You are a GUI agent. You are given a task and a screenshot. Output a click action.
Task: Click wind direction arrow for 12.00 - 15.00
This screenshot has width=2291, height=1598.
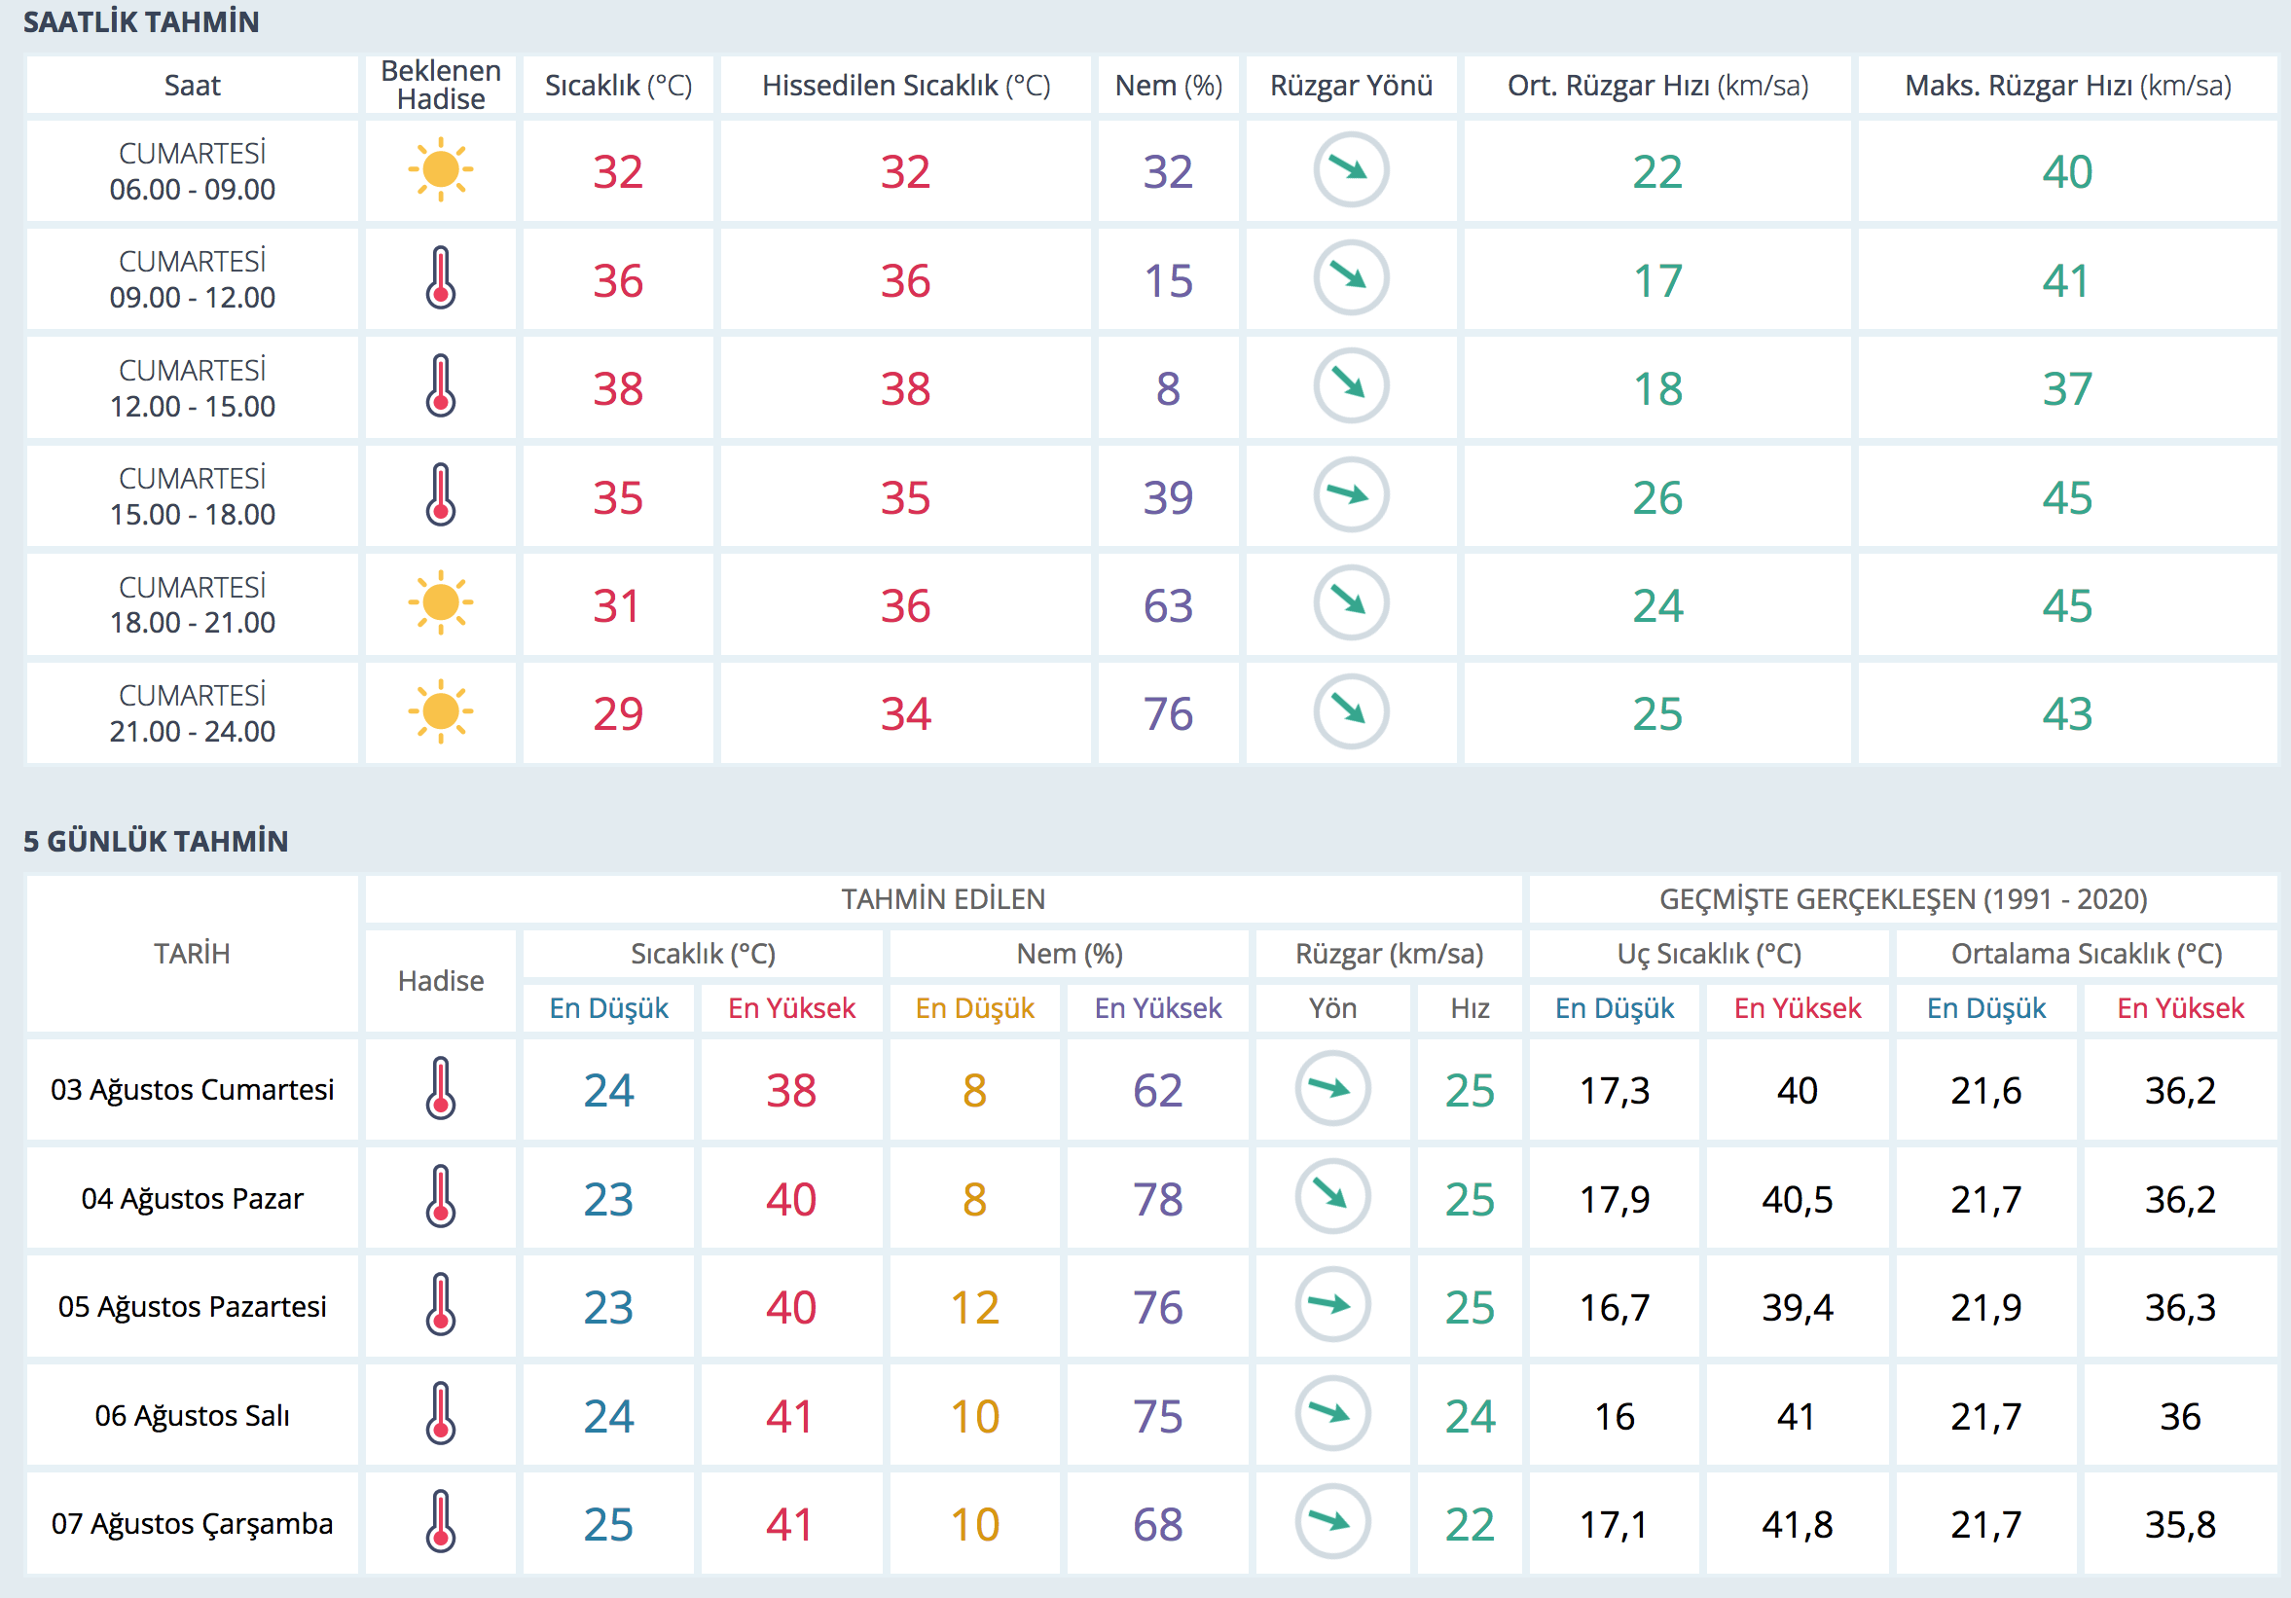1350,386
